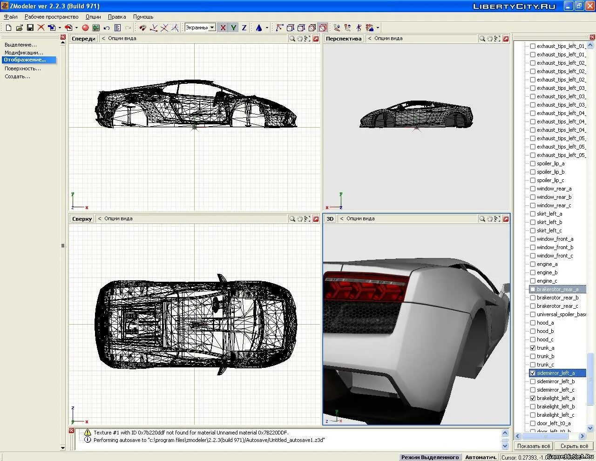Open the Файл menu
This screenshot has height=461, width=596.
(x=11, y=17)
